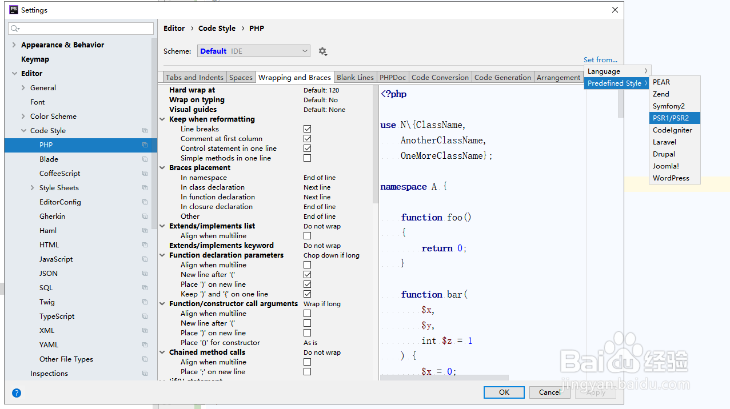This screenshot has width=730, height=409.
Task: Toggle New line after '(' for function declaration
Action: coord(308,275)
